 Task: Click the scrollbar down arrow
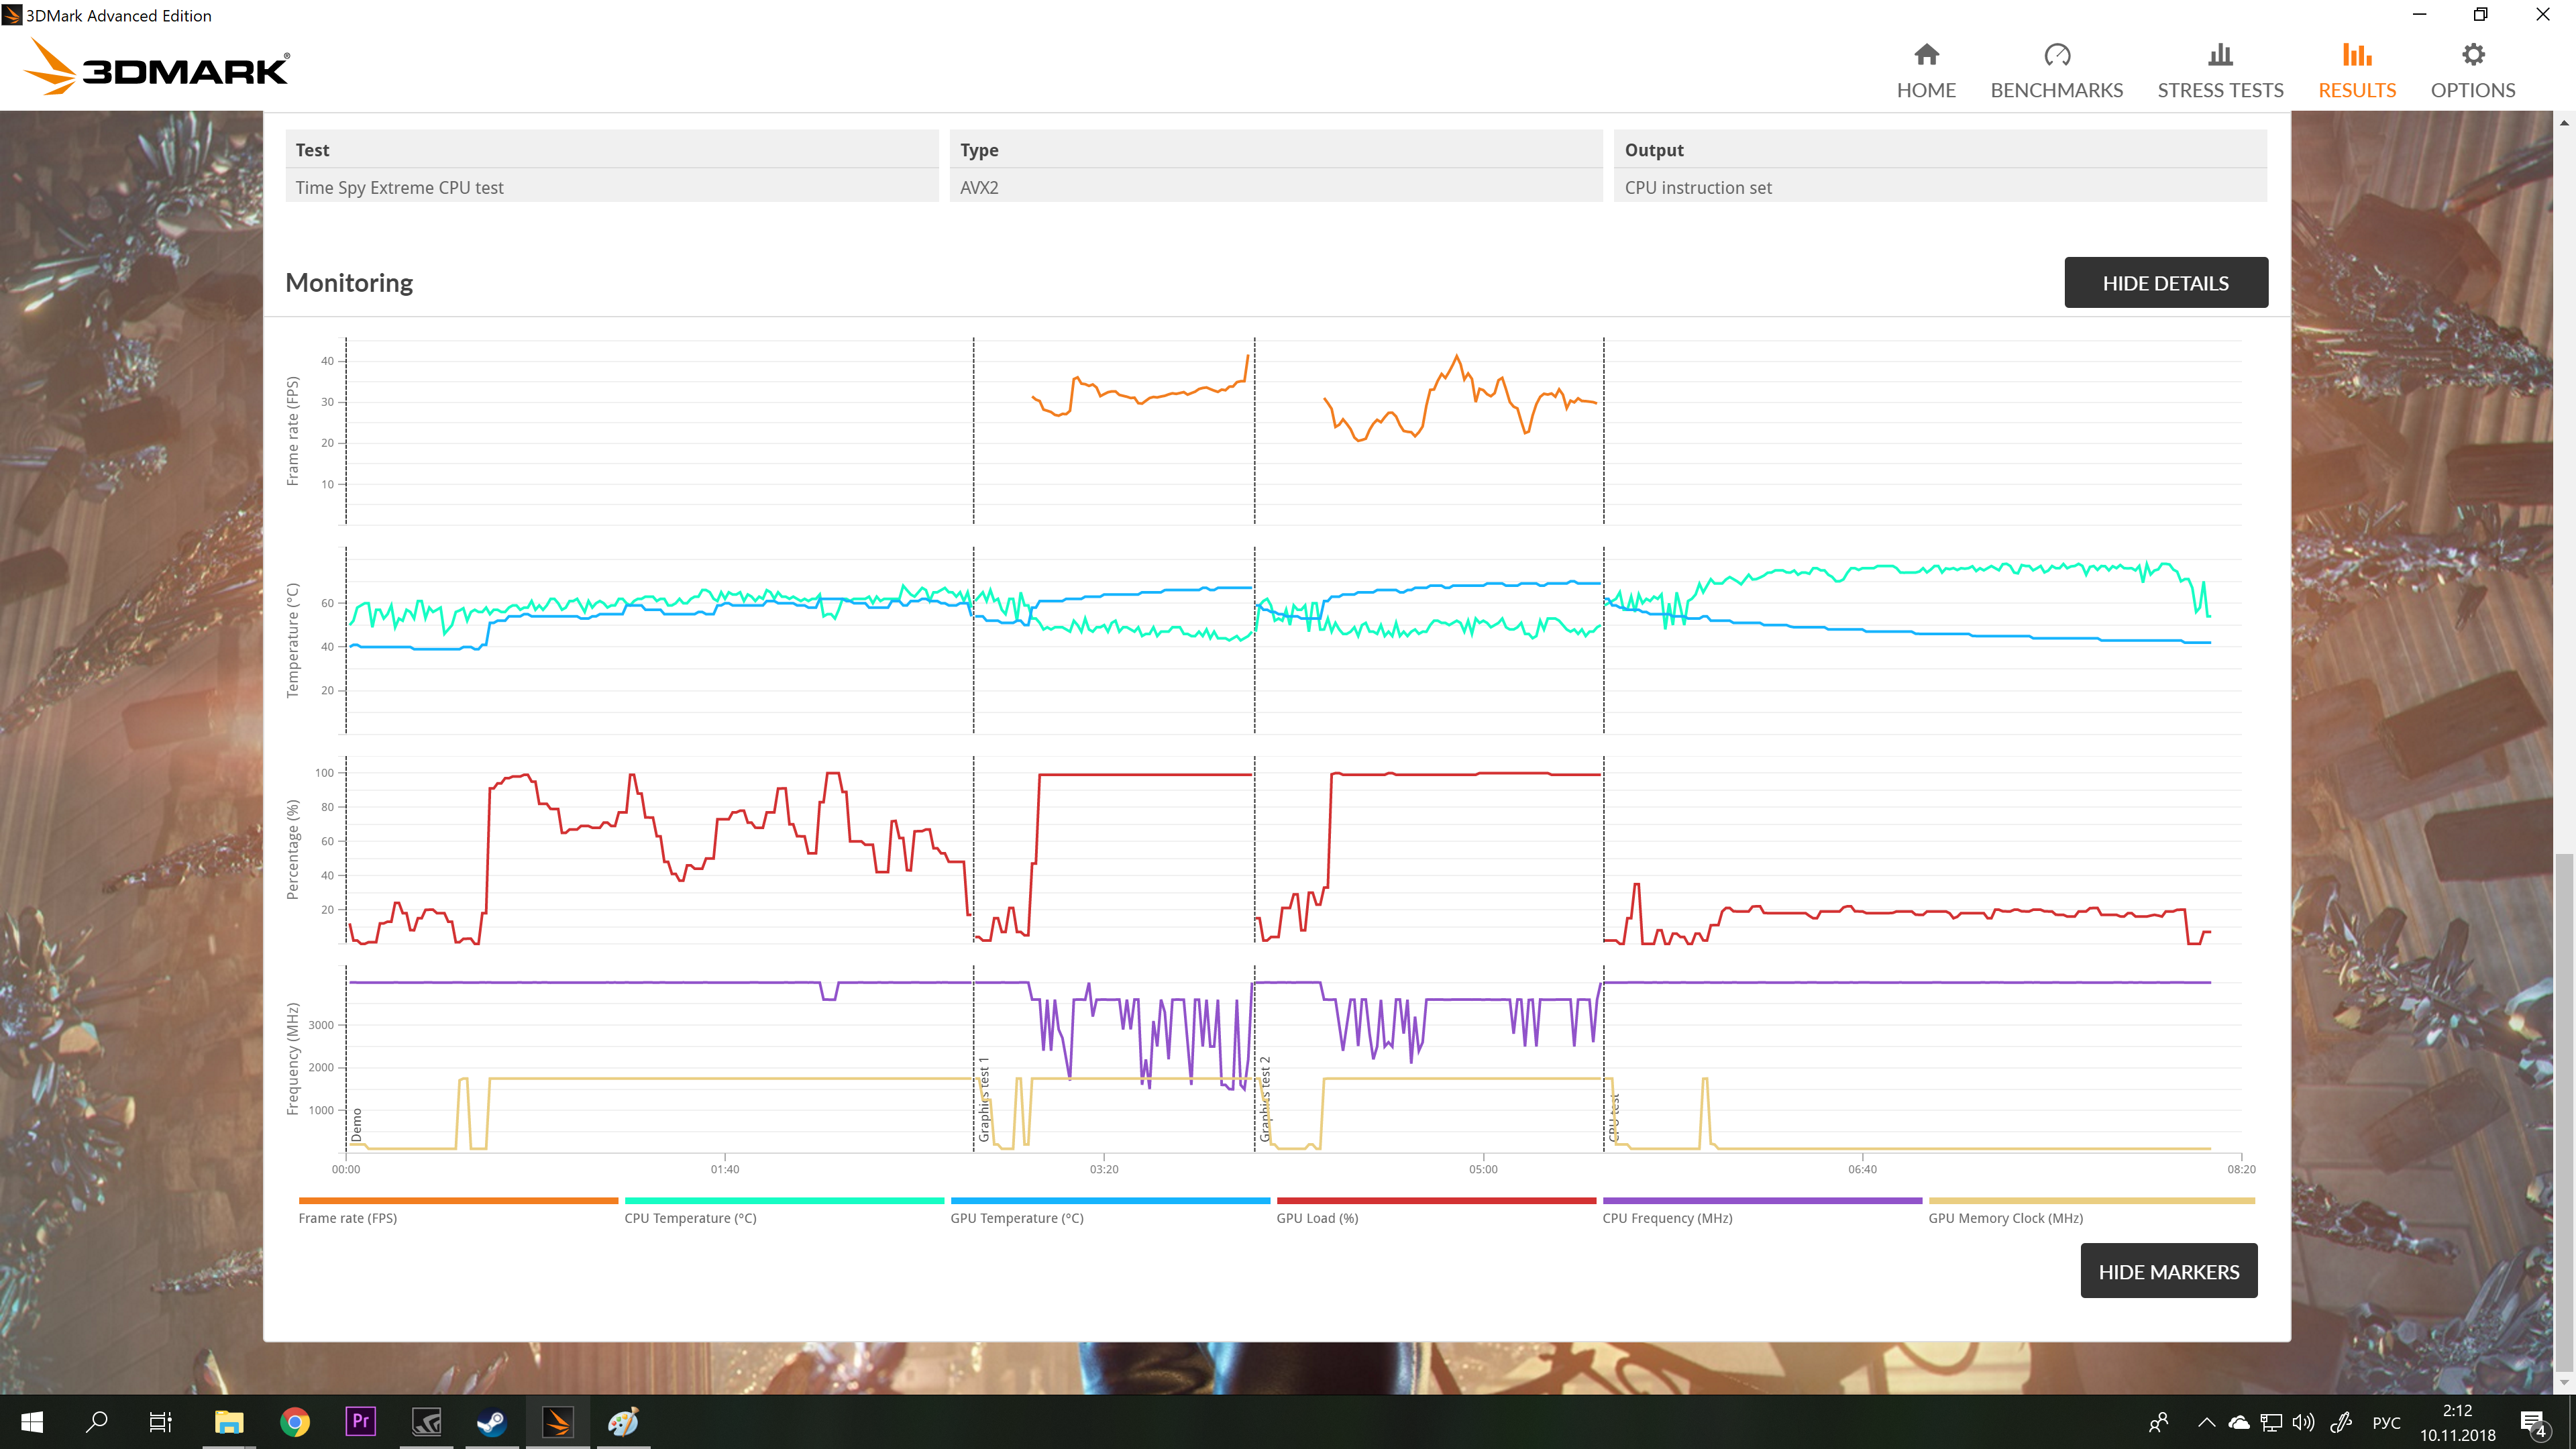(2564, 1383)
